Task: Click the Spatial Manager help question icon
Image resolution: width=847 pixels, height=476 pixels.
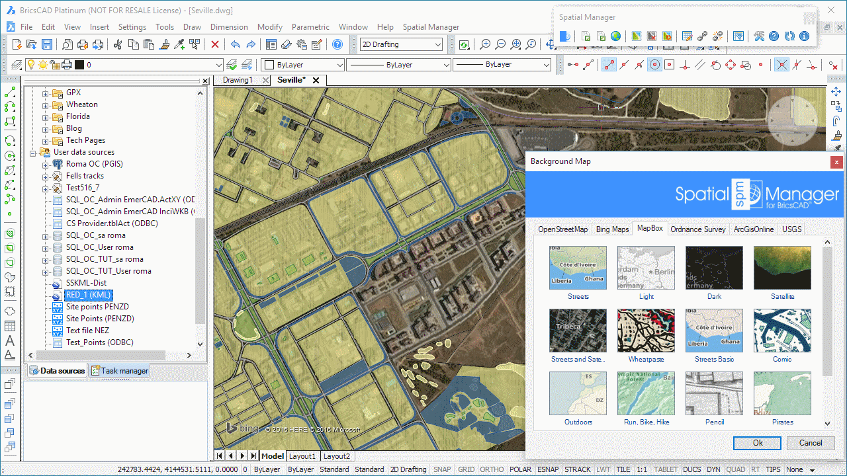Action: [774, 36]
